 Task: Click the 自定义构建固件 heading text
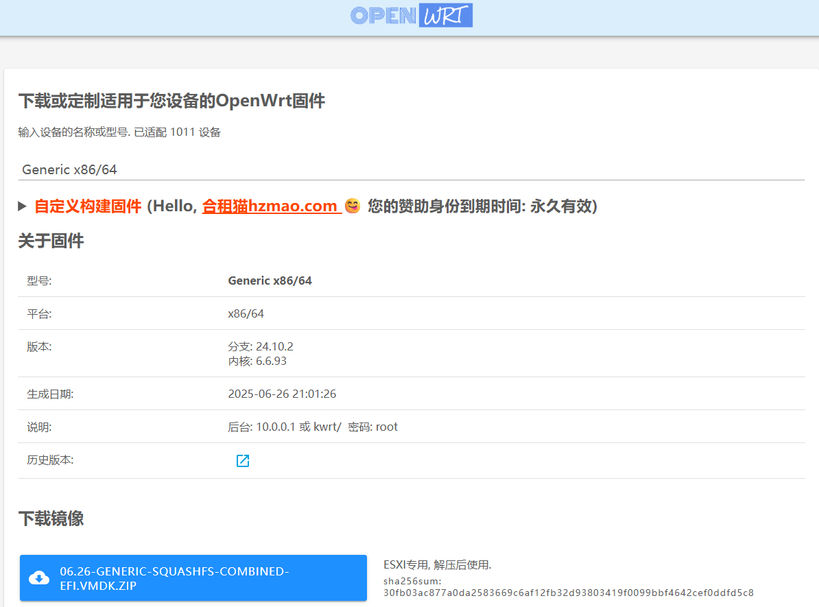88,206
